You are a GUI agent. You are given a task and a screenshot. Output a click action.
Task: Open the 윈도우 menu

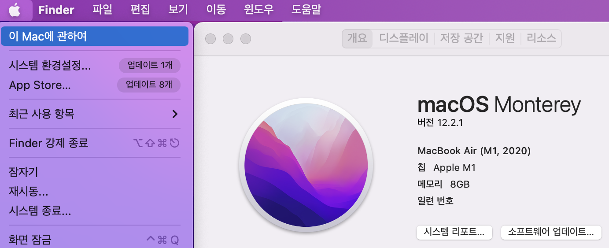259,10
